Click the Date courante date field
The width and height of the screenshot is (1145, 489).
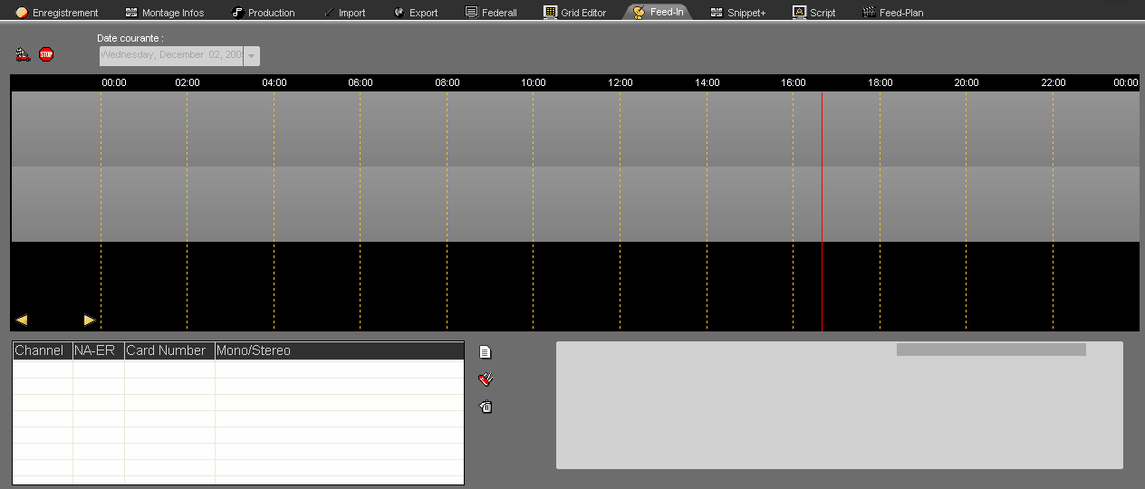tap(170, 56)
